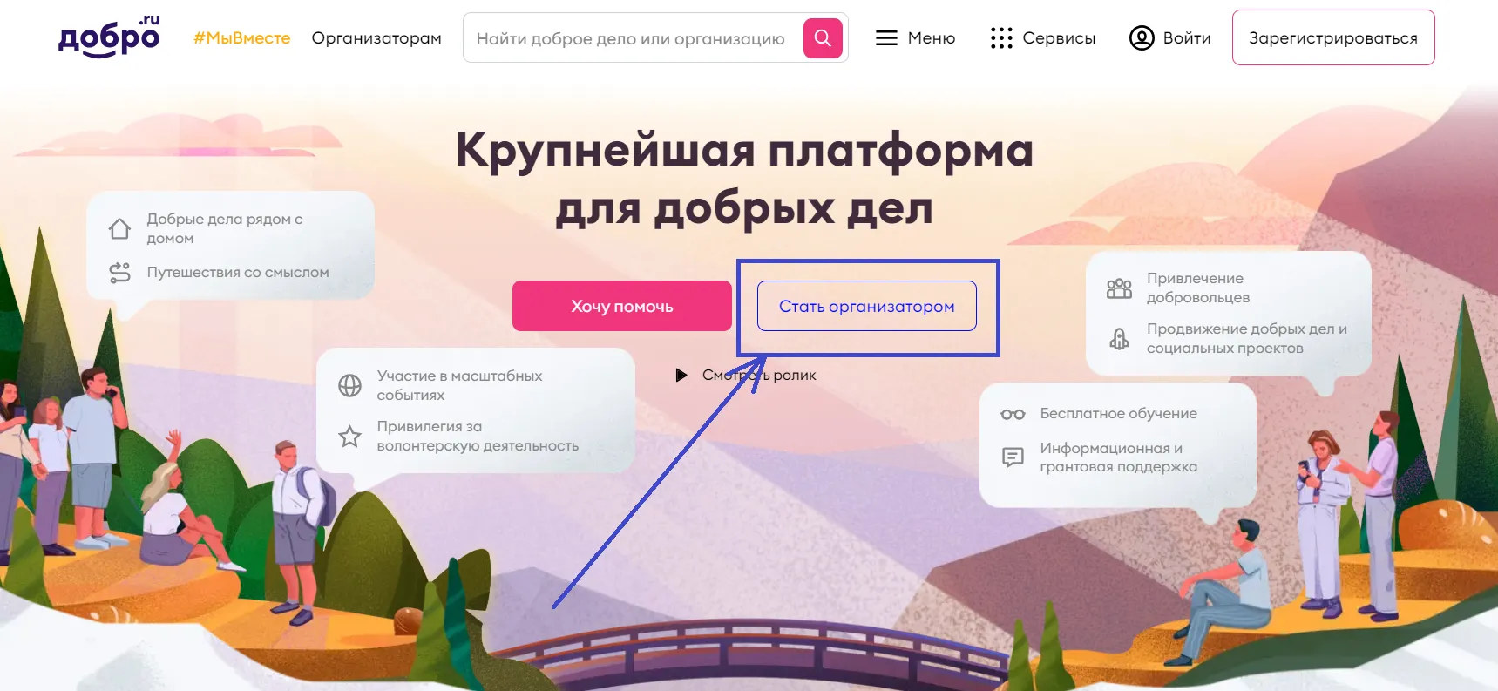Open the Организаторам menu item
This screenshot has height=691, width=1498.
(376, 38)
